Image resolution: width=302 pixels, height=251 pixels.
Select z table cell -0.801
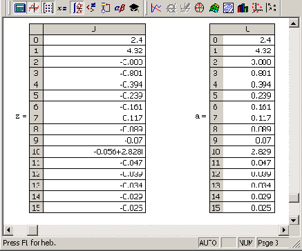click(x=94, y=73)
